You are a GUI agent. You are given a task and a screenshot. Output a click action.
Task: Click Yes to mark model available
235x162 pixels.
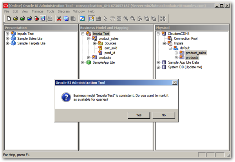(139, 115)
